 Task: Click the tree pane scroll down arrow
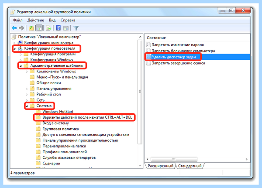tap(140, 165)
